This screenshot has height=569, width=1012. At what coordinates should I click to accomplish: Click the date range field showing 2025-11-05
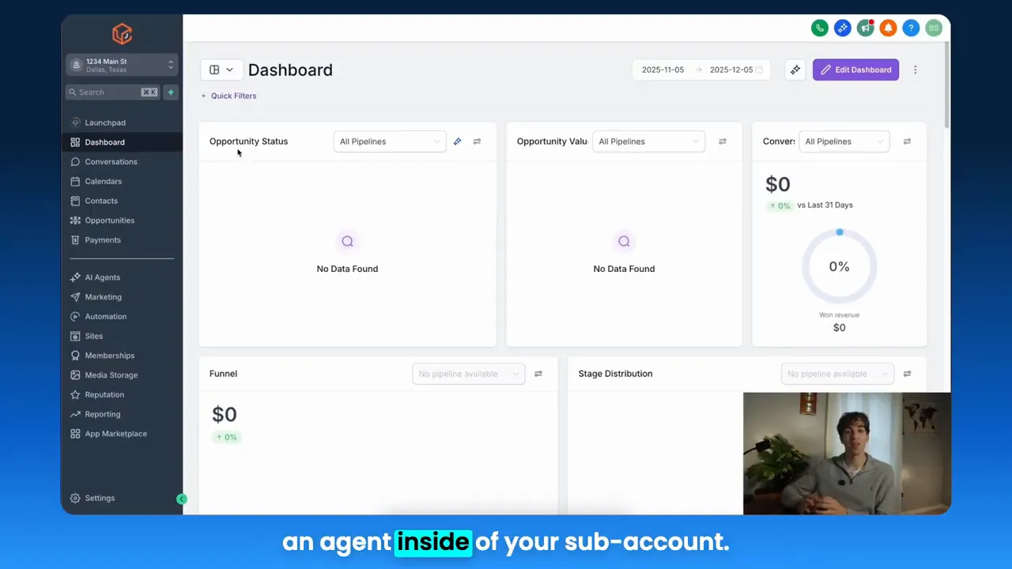click(663, 70)
